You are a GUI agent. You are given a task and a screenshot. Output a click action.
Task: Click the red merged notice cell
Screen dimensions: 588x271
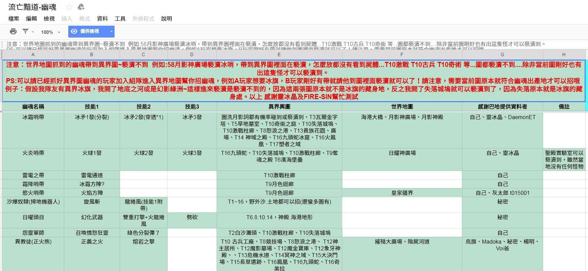[x=294, y=81]
